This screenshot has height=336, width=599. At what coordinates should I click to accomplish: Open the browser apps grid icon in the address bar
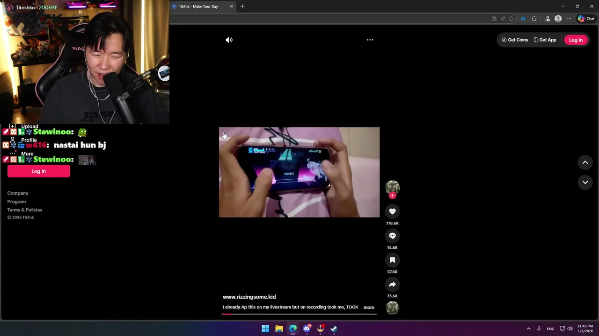click(x=494, y=19)
